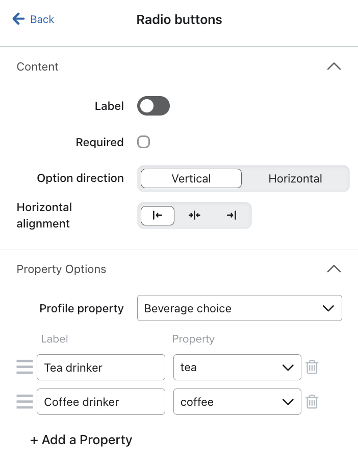Select the center alignment icon
358x457 pixels.
pos(194,215)
